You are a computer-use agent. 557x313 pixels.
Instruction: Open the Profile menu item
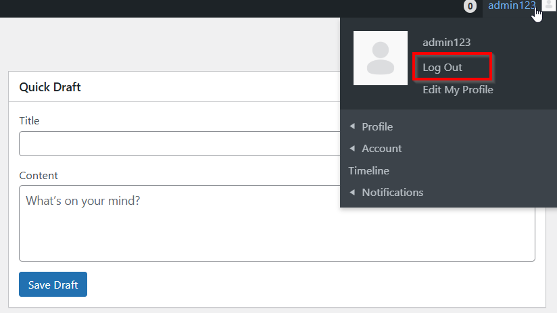tap(377, 127)
